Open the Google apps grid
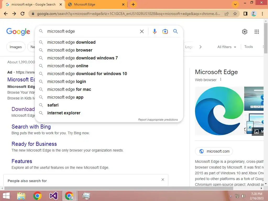 coord(256,32)
